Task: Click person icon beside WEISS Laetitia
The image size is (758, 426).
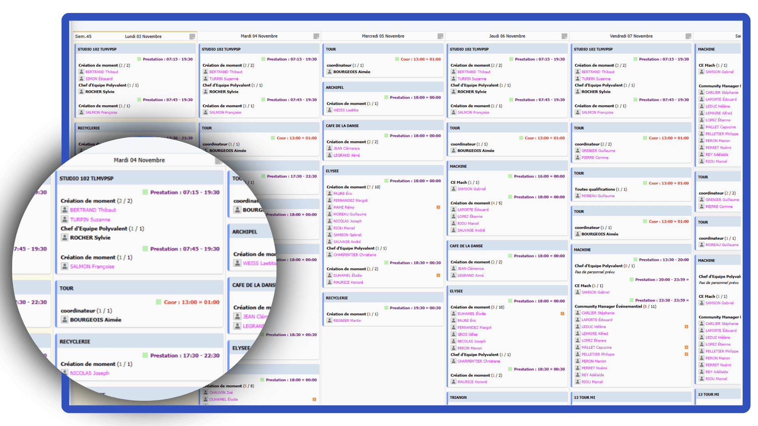Action: click(329, 110)
